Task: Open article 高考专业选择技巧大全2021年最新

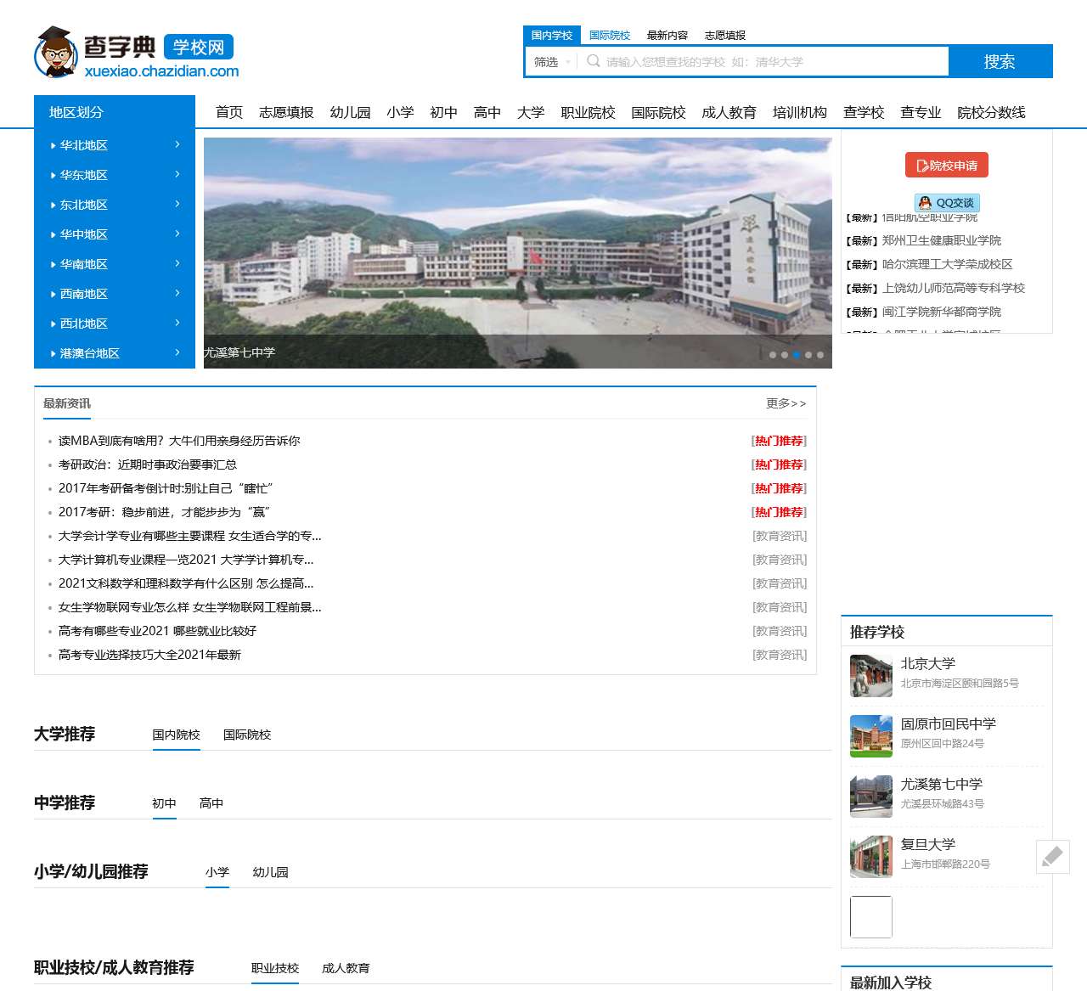Action: [x=149, y=655]
